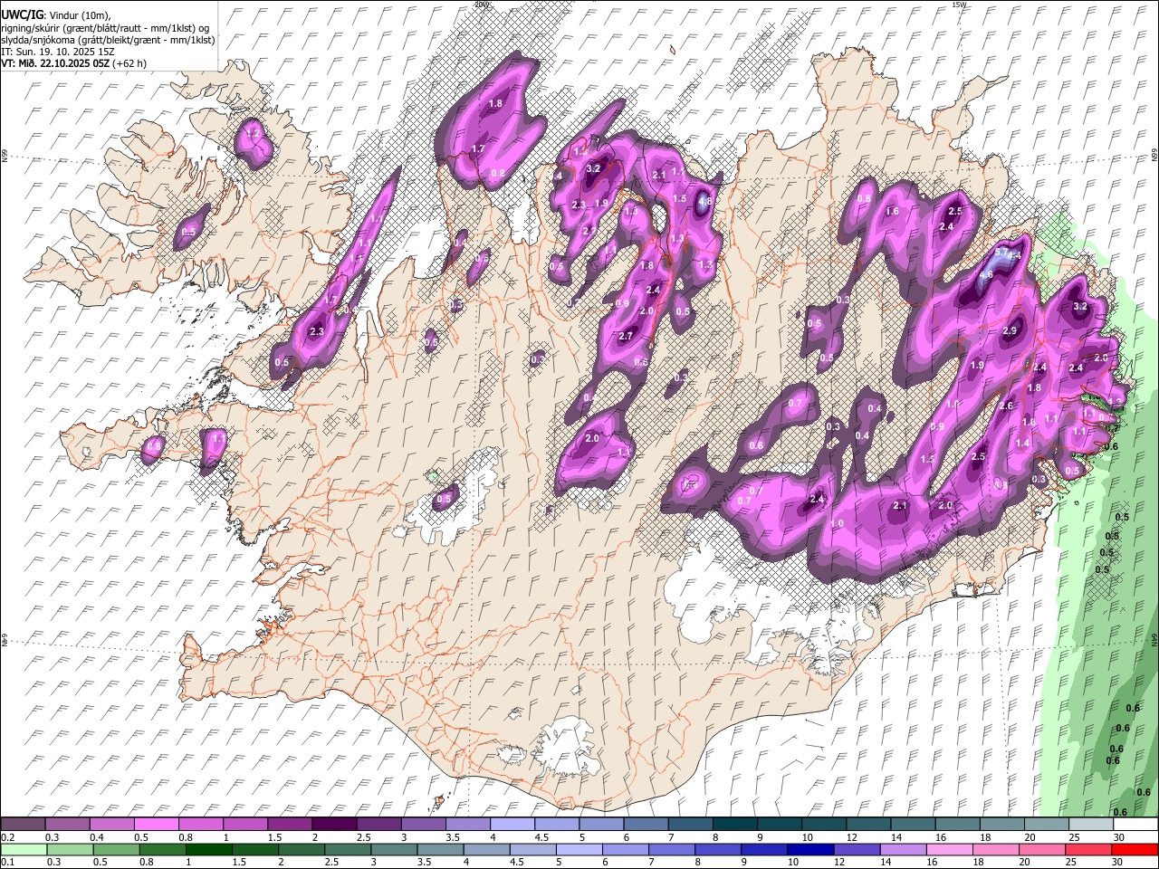Click the 1.2 value in the Westfjords
1159x869 pixels.
point(254,133)
